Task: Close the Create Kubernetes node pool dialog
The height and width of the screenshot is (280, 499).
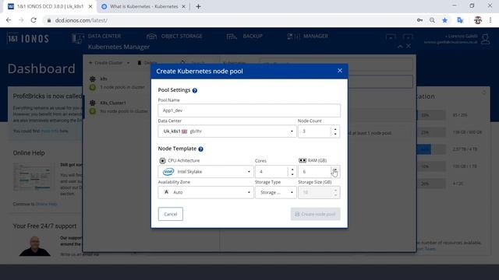Action: point(340,71)
